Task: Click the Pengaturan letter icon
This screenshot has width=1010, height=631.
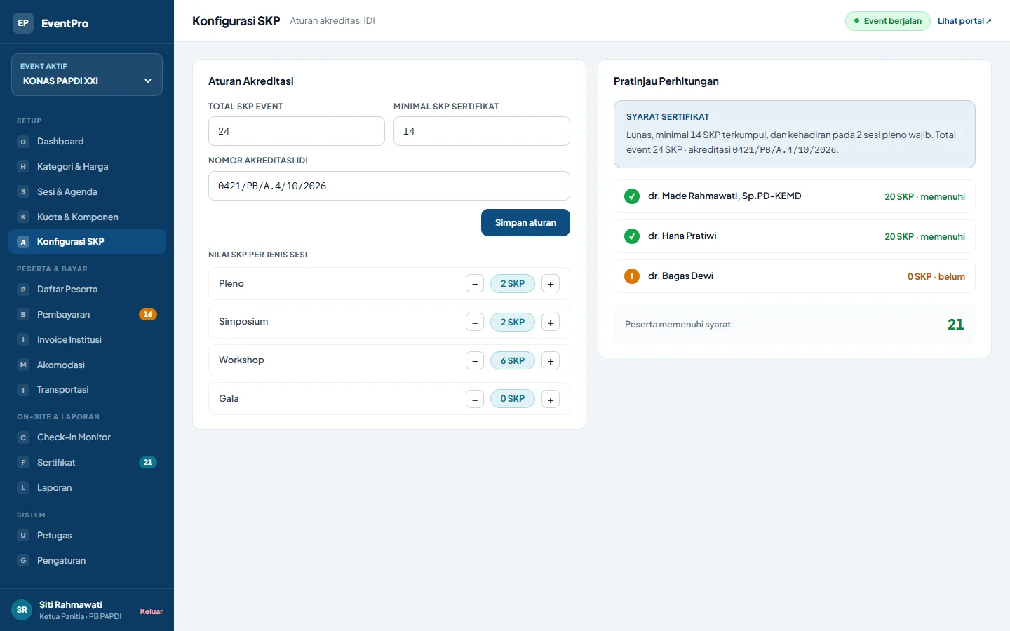Action: point(23,561)
